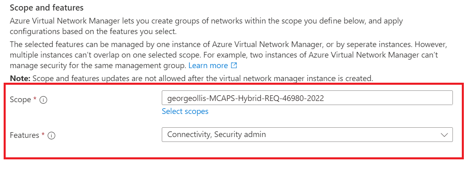The image size is (476, 178).
Task: Click the info icon beside Scope
Action: (x=44, y=100)
